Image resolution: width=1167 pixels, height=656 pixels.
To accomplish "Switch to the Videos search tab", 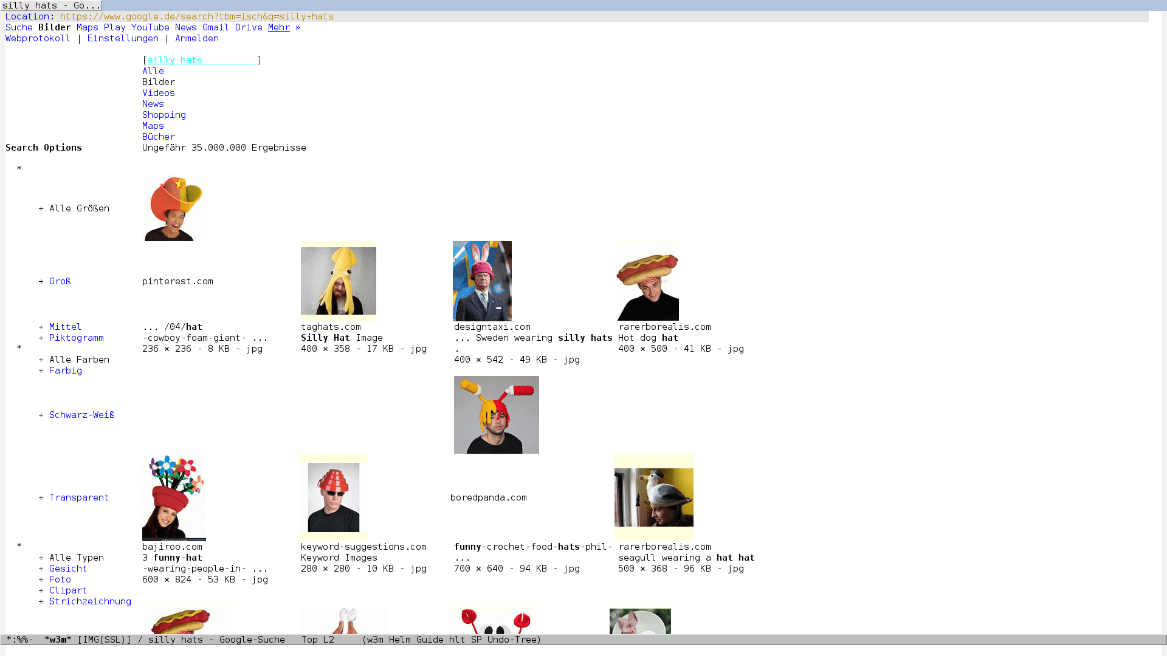I will pos(158,93).
